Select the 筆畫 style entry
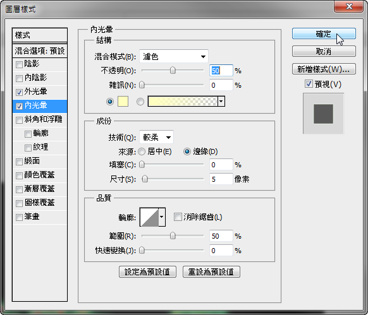The width and height of the screenshot is (368, 315). coord(40,217)
